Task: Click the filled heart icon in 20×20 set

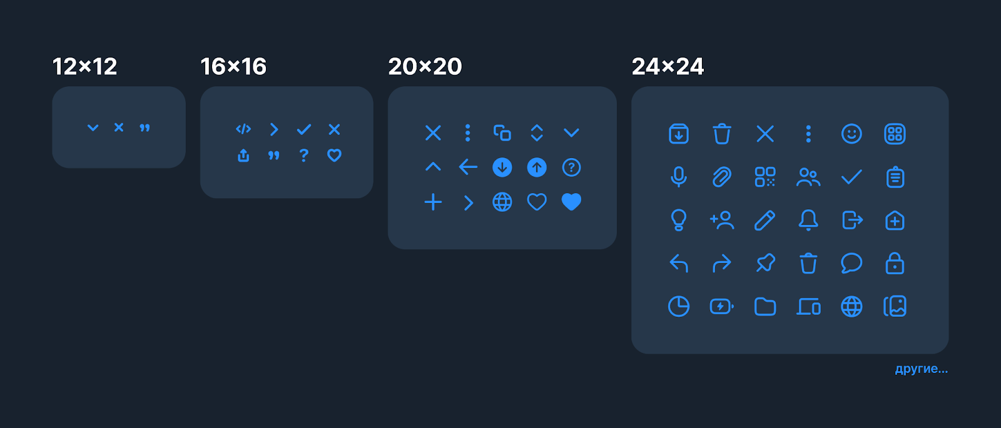Action: (x=571, y=202)
